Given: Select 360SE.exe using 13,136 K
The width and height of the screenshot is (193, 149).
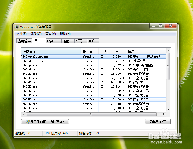Looking at the screenshot, I should pos(94,99).
